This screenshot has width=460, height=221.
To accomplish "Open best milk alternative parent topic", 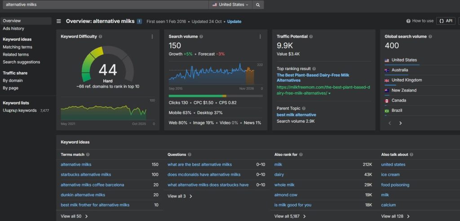I will click(x=296, y=115).
